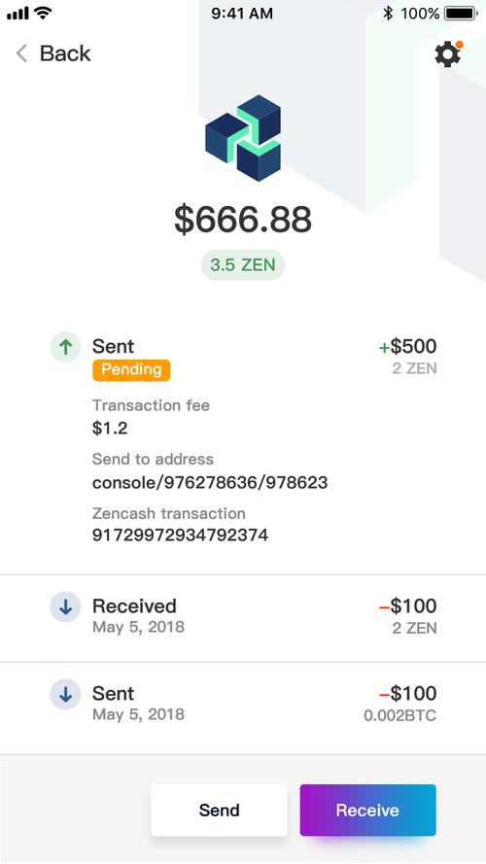Tap the cellular signal bars
Viewport: 486px width, 864px height.
17,14
